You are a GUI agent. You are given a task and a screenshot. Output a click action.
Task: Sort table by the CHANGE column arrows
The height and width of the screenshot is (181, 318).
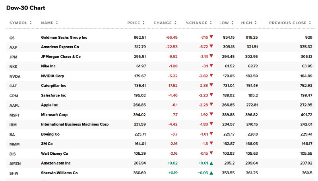tap(175, 23)
